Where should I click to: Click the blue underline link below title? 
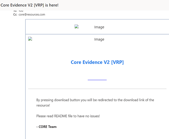[97, 80]
